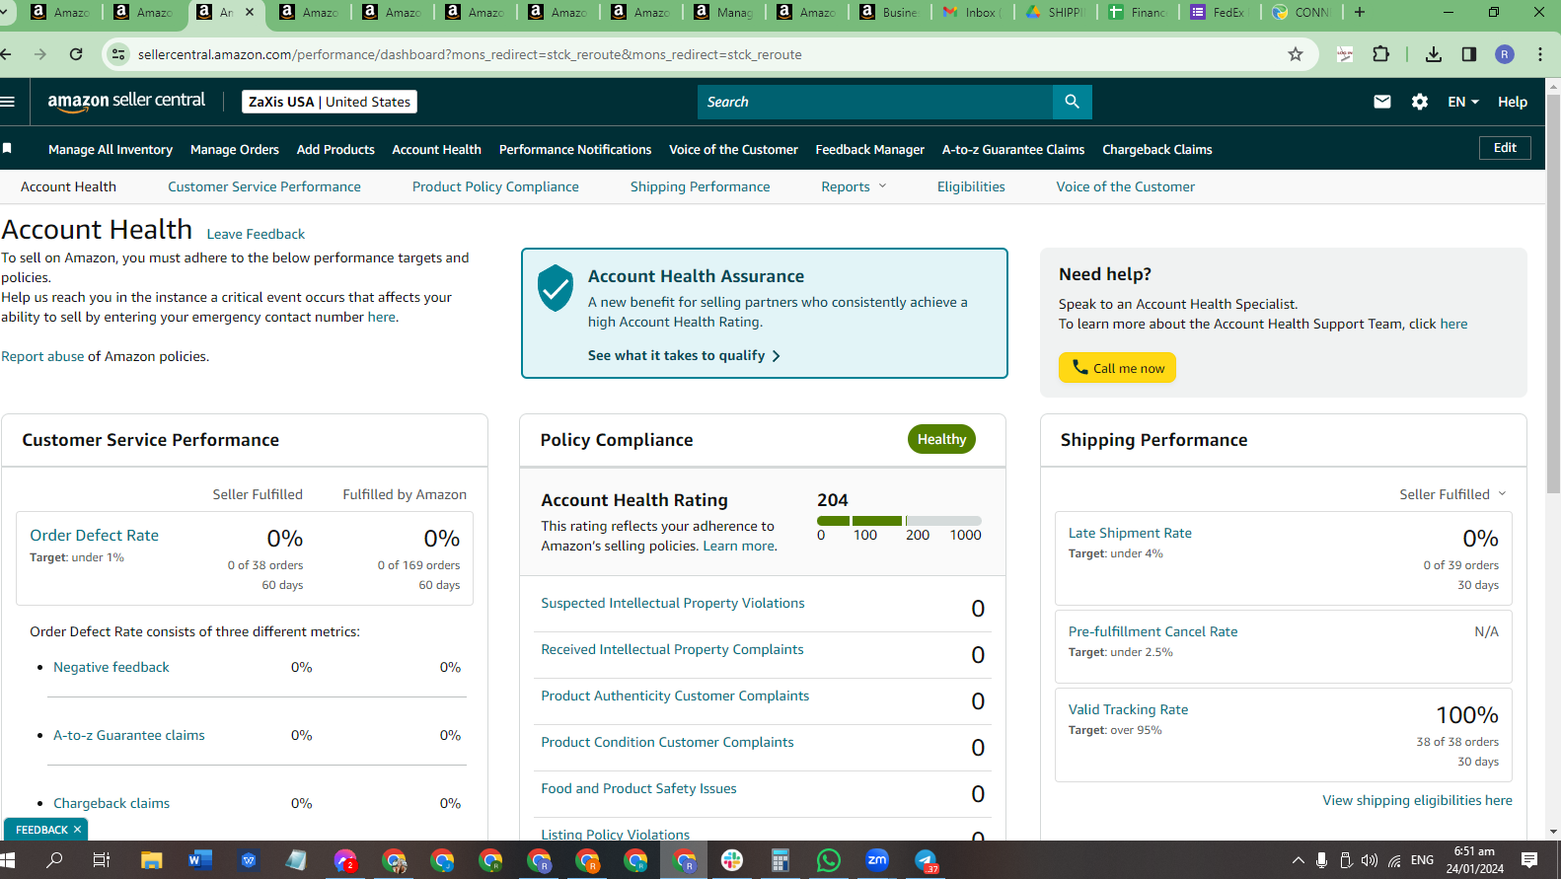
Task: Click See what it takes to qualify
Action: pyautogui.click(x=684, y=355)
